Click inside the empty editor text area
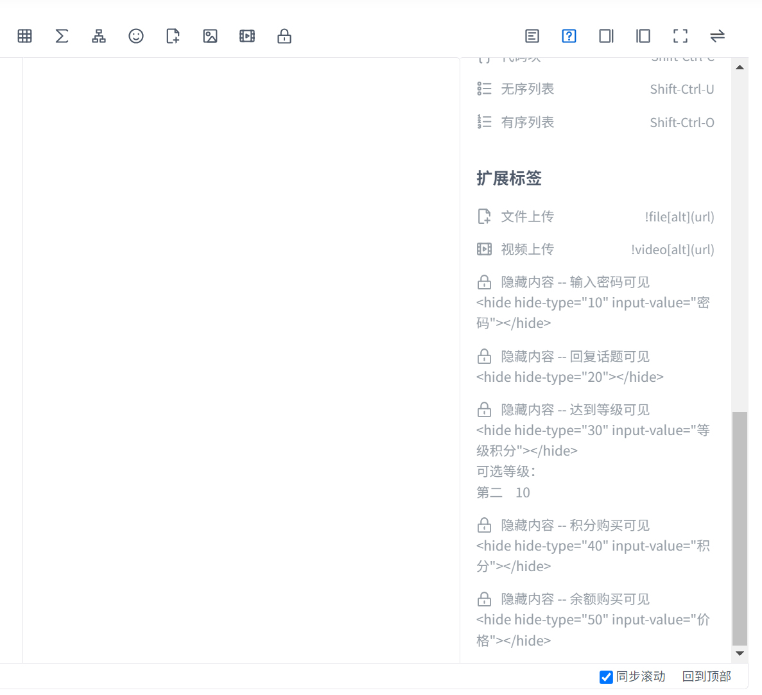Image resolution: width=762 pixels, height=695 pixels. pyautogui.click(x=241, y=359)
